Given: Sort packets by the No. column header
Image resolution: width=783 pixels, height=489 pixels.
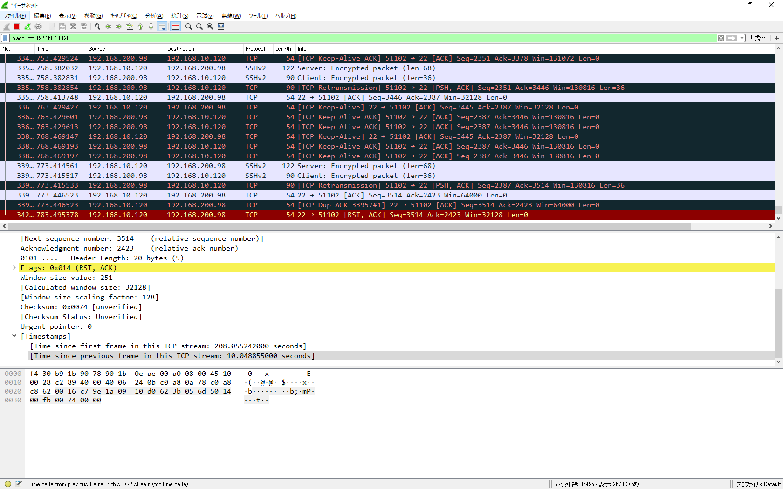Looking at the screenshot, I should coord(18,49).
